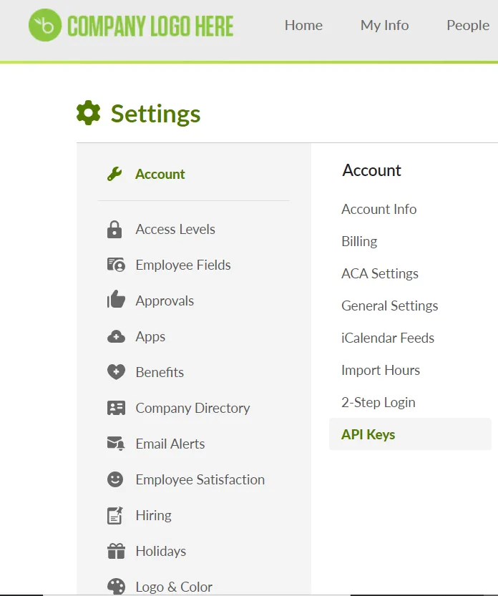Open Company Directory settings
The height and width of the screenshot is (596, 498).
pyautogui.click(x=192, y=409)
